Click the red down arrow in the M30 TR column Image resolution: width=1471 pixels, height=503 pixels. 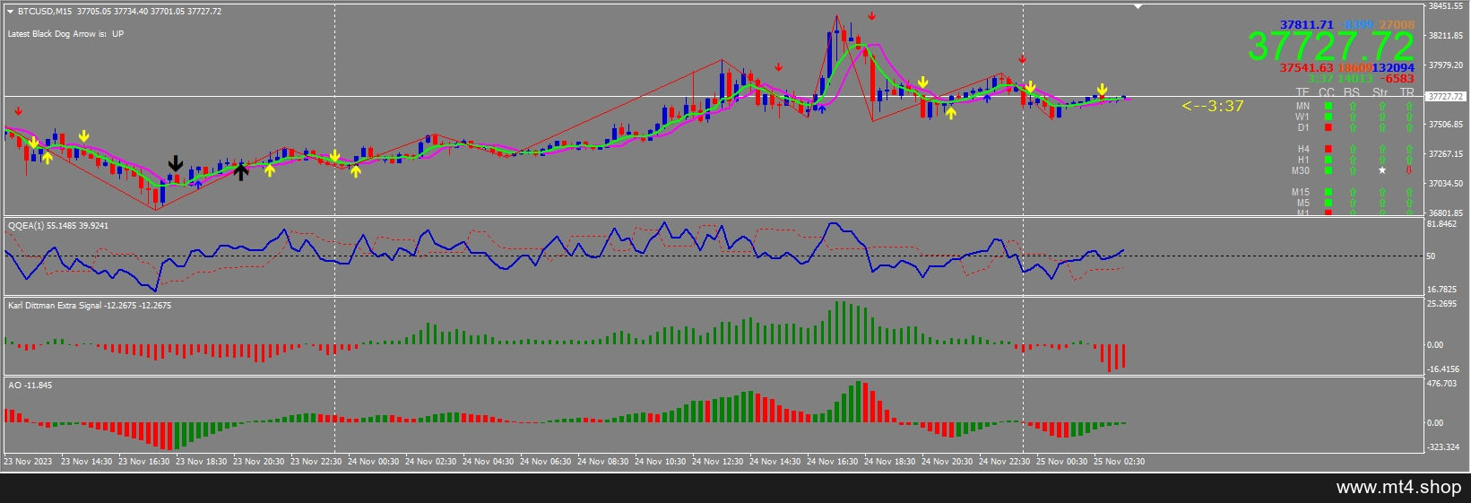[x=1409, y=170]
